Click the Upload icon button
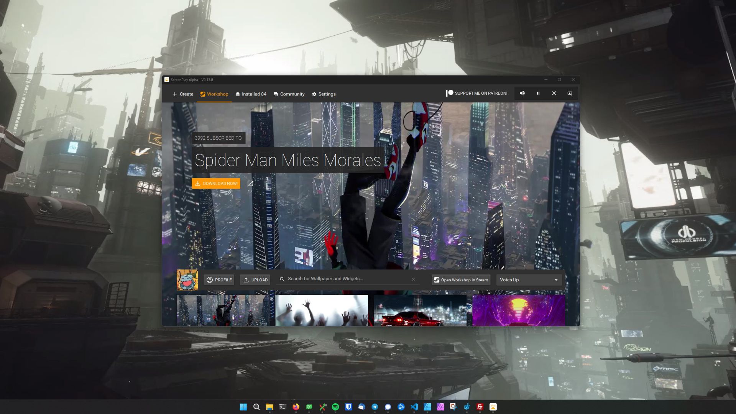This screenshot has height=414, width=736. pyautogui.click(x=256, y=279)
